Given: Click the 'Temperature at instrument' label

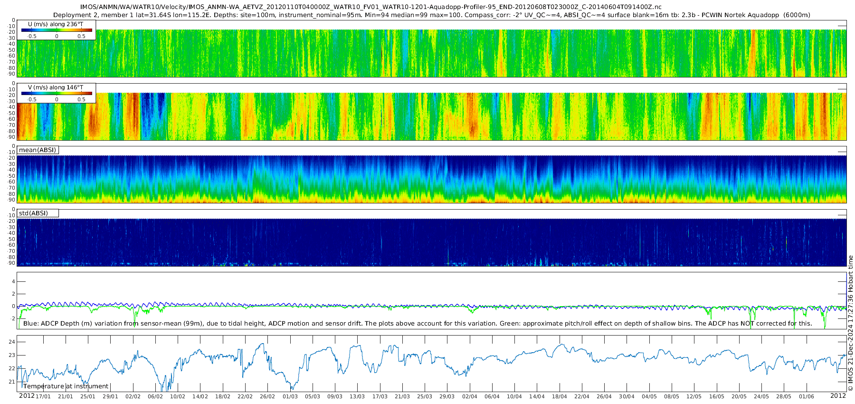Looking at the screenshot, I should (66, 386).
